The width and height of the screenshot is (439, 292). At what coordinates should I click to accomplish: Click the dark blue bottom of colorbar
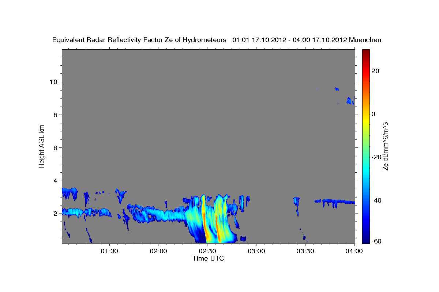pyautogui.click(x=365, y=240)
